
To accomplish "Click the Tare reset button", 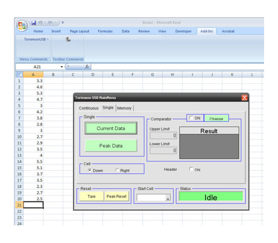I will [91, 196].
